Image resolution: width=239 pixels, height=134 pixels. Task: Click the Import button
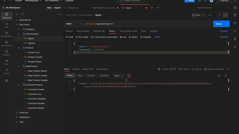[x=57, y=8]
